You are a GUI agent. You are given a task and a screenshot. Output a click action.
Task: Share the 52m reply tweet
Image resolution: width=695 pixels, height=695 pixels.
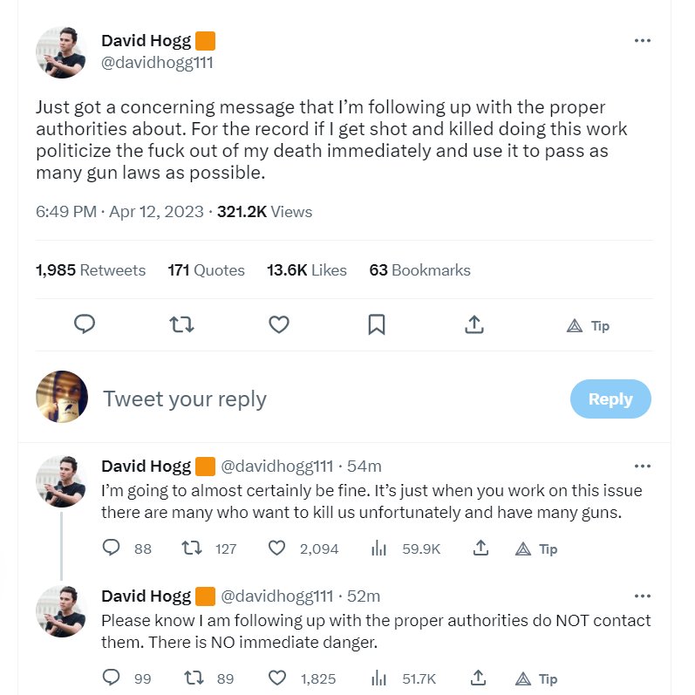click(x=478, y=678)
